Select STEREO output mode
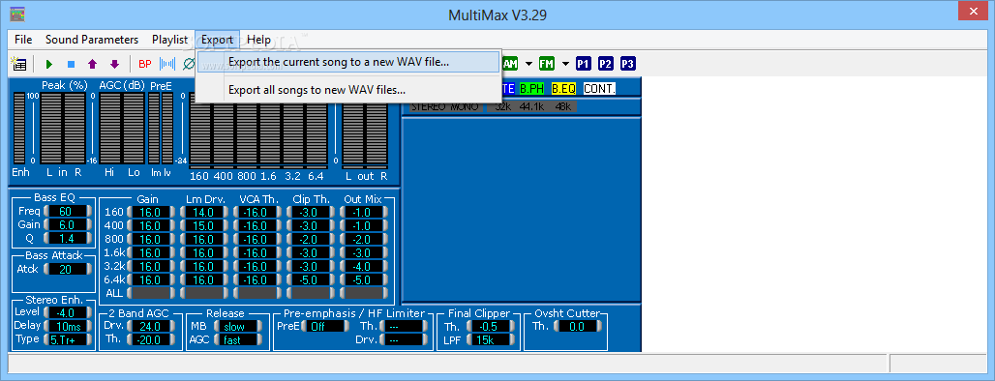 click(x=430, y=106)
